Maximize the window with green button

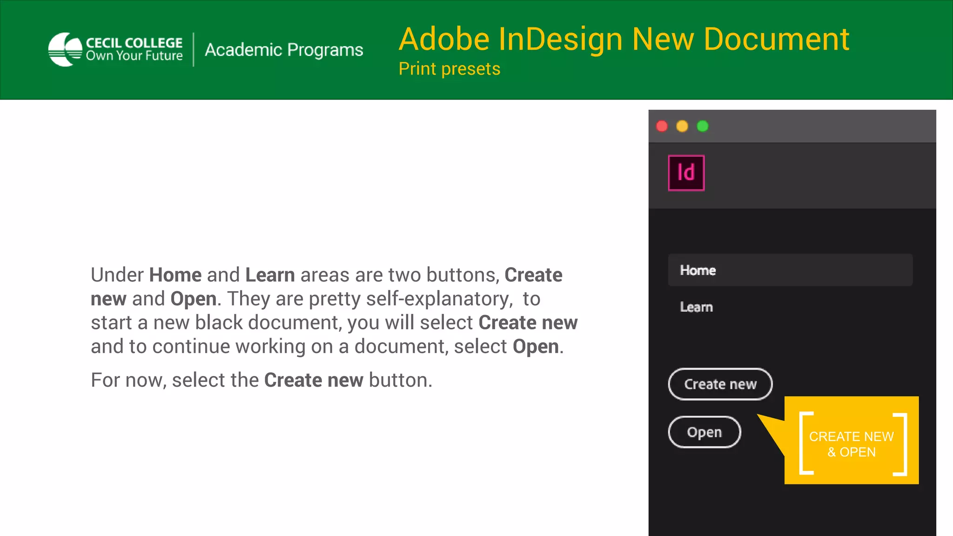tap(703, 126)
